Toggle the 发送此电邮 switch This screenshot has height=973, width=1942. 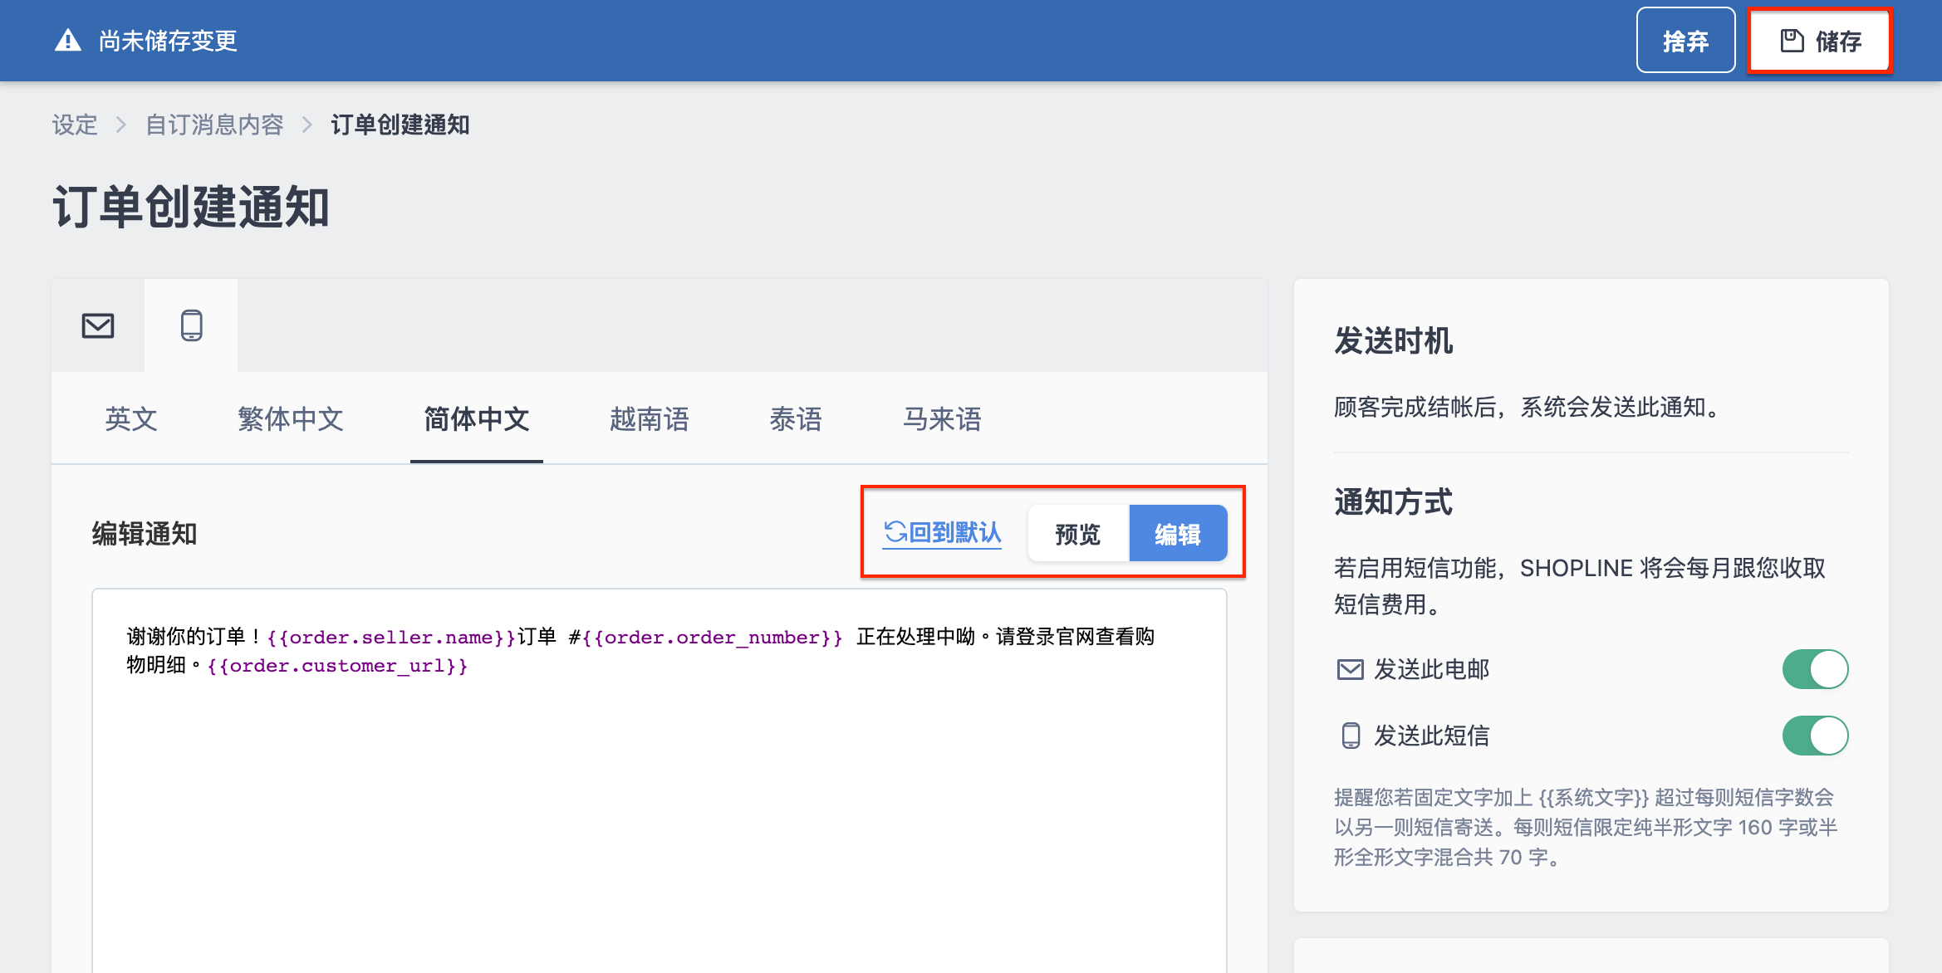[x=1815, y=669]
